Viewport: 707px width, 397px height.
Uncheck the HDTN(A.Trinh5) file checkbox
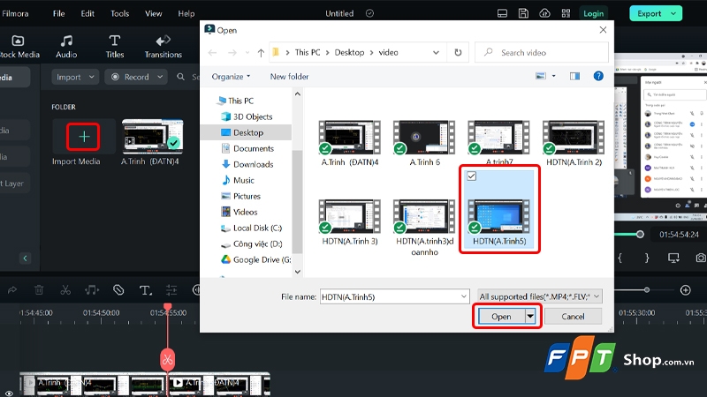(471, 176)
